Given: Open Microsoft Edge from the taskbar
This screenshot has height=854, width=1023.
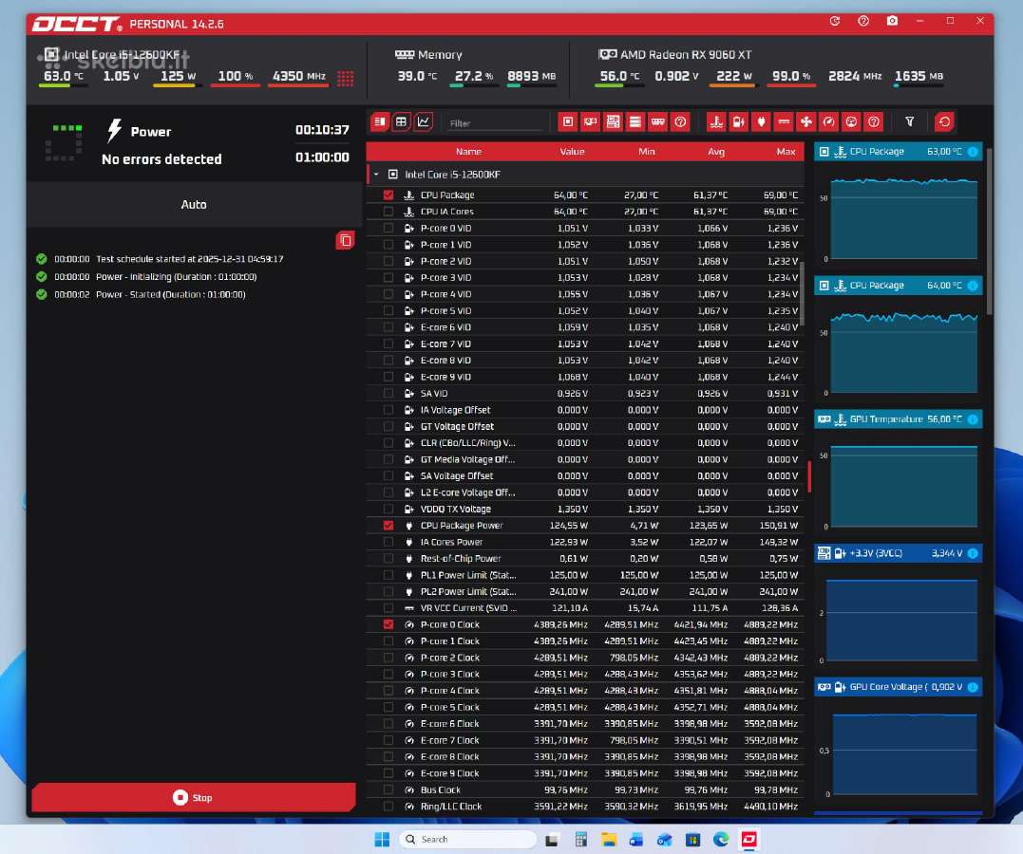Looking at the screenshot, I should click(x=721, y=839).
